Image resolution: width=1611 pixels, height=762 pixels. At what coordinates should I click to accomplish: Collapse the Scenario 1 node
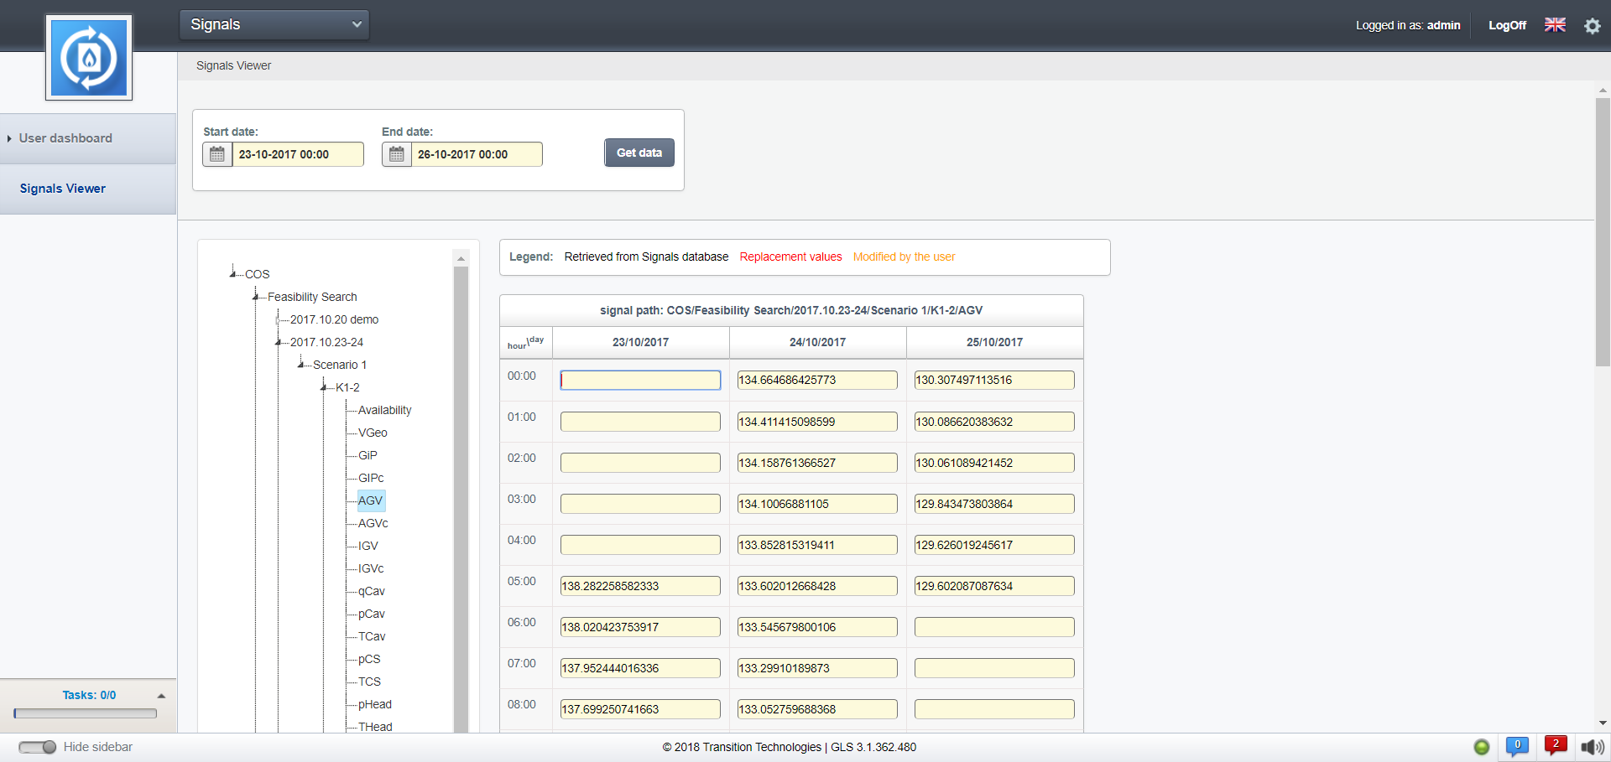click(301, 364)
